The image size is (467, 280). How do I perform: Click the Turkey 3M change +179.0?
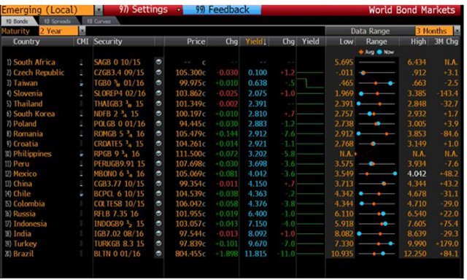[x=447, y=244]
